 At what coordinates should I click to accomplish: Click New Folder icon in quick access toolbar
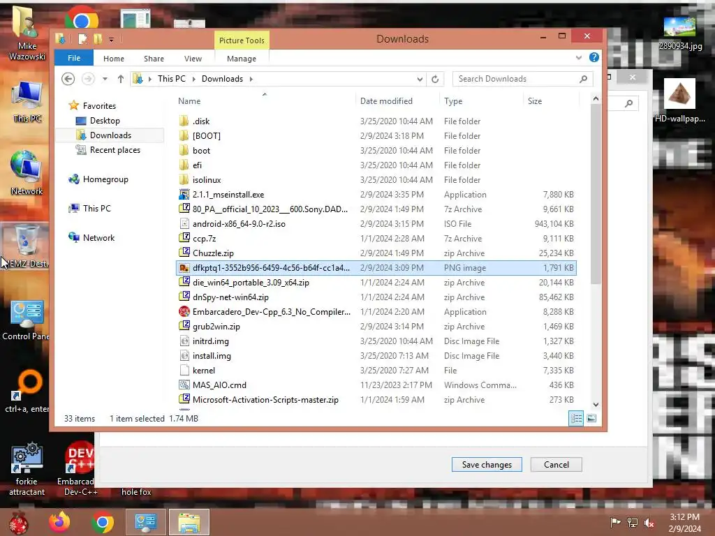[98, 39]
